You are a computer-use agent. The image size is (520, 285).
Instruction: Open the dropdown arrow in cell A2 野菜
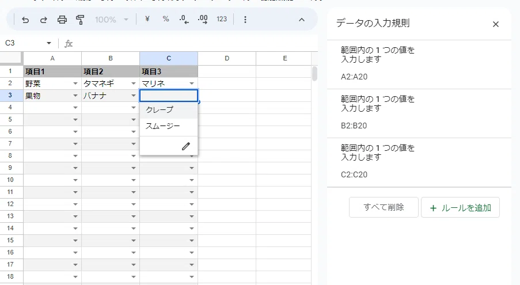(x=75, y=83)
